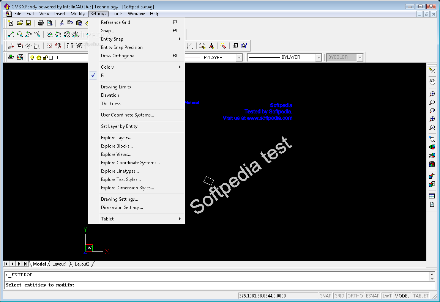Switch to the Layout2 tab
This screenshot has height=302, width=440.
(82, 264)
